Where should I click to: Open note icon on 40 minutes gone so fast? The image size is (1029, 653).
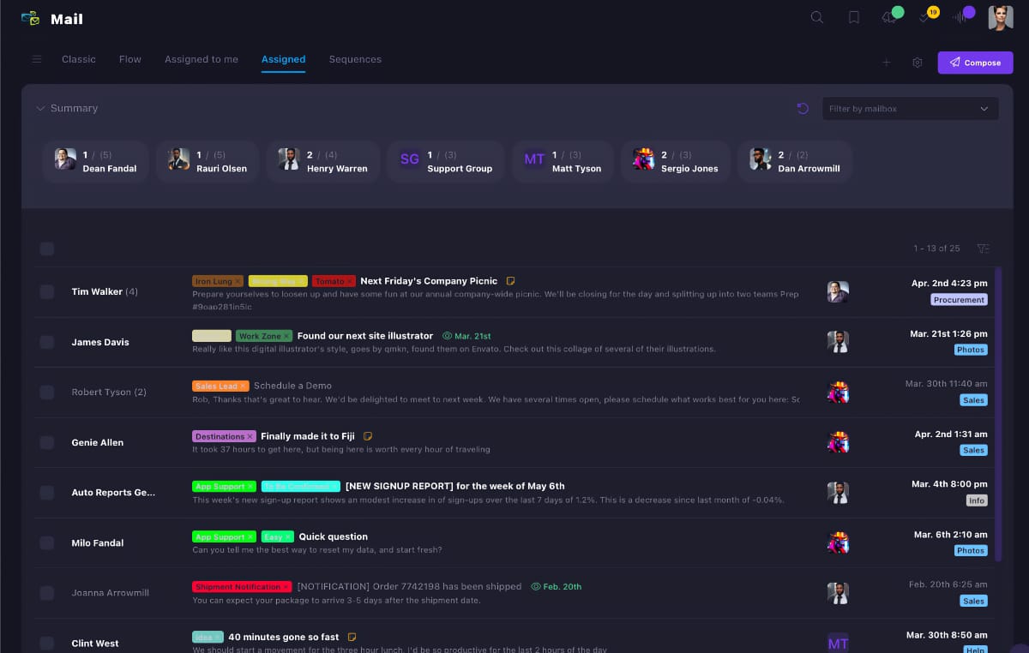click(x=352, y=638)
